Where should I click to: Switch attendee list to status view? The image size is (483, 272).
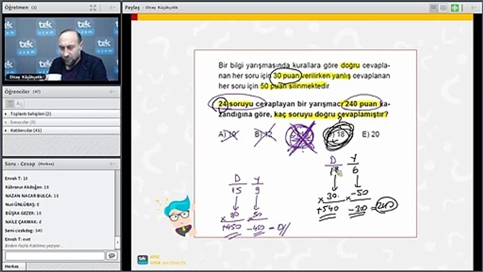[x=19, y=104]
